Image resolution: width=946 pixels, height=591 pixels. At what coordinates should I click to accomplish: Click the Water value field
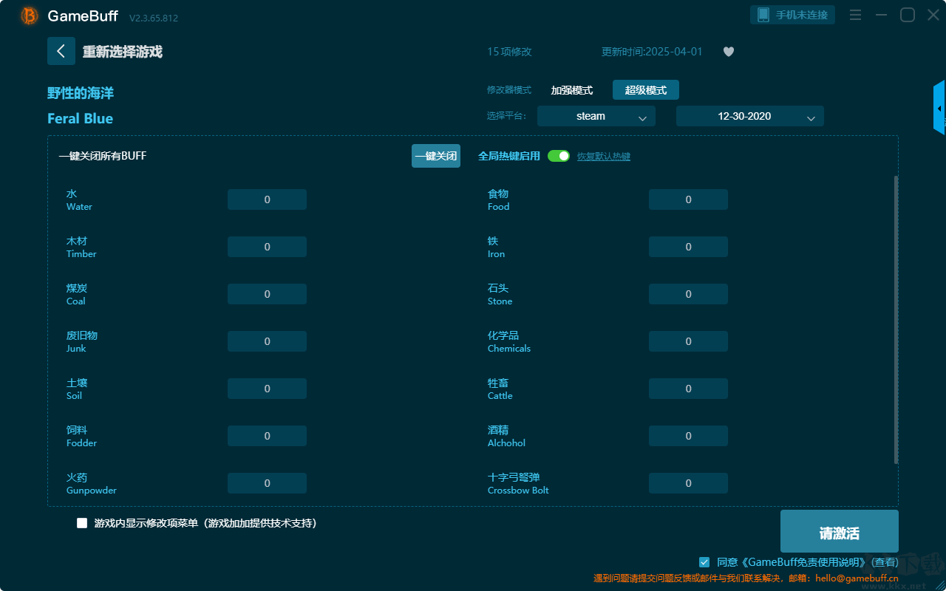click(267, 199)
